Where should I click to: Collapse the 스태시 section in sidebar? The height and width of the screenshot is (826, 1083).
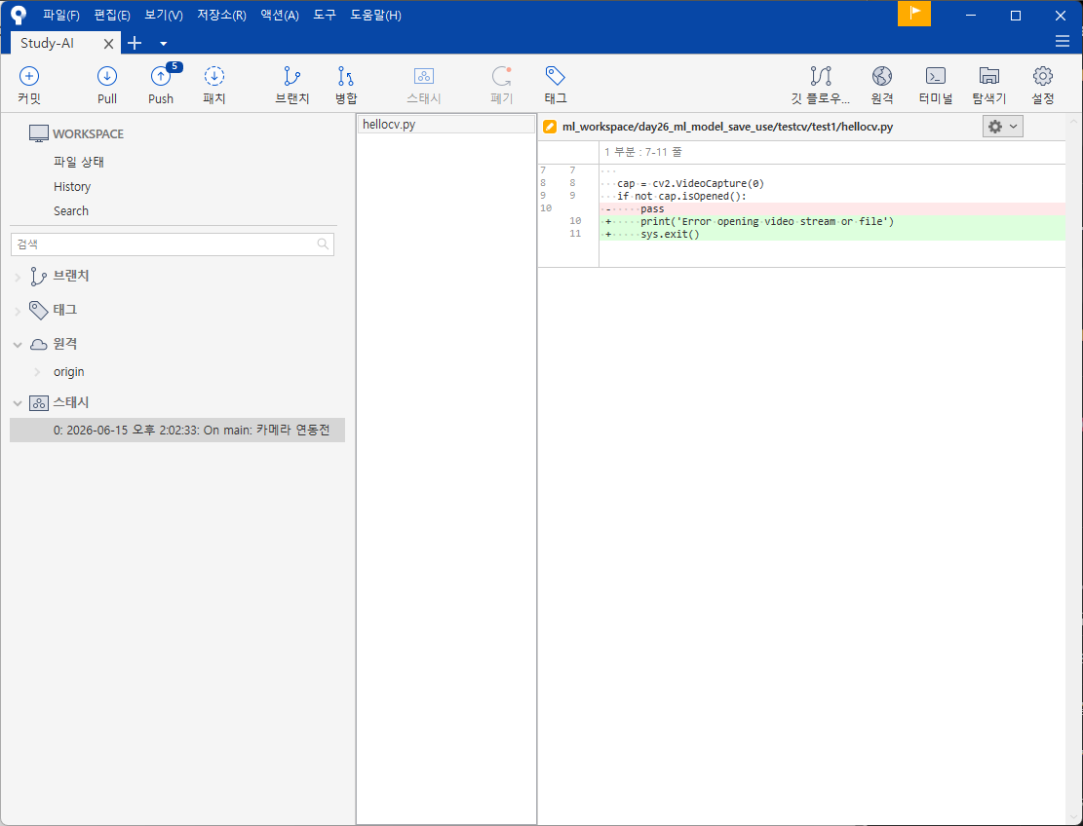[x=18, y=403]
